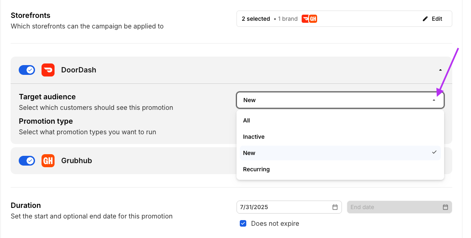Viewport: 471px width, 238px height.
Task: Disable the DoorDash storefront toggle
Action: tap(27, 70)
